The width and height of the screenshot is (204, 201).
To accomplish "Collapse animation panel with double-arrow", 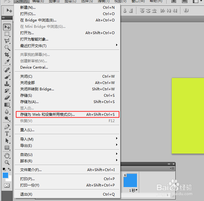I will [169, 164].
